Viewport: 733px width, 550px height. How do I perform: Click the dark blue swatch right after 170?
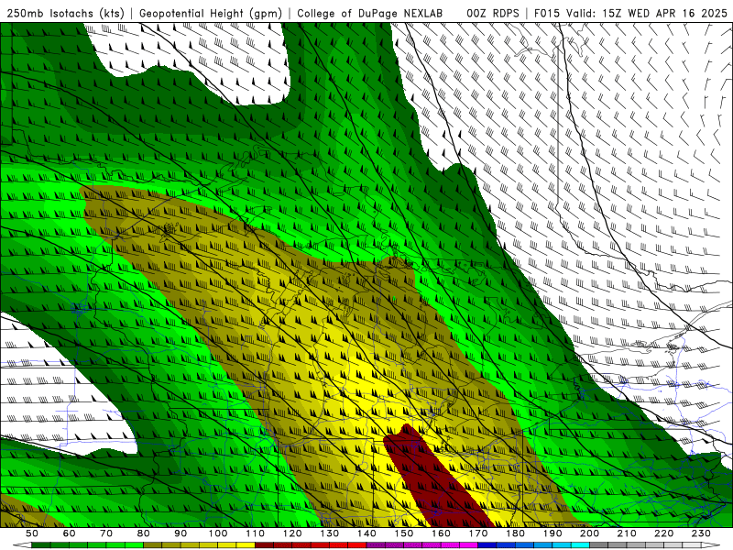487,545
